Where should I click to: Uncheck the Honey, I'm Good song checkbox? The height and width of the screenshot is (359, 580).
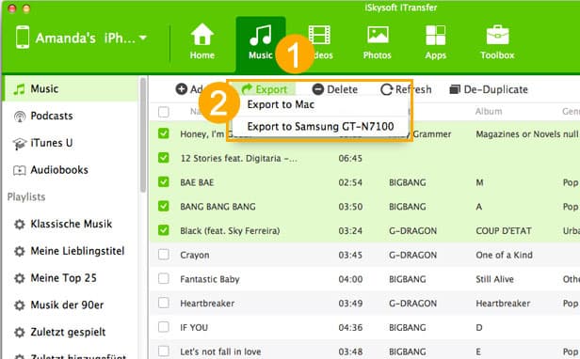pos(164,133)
